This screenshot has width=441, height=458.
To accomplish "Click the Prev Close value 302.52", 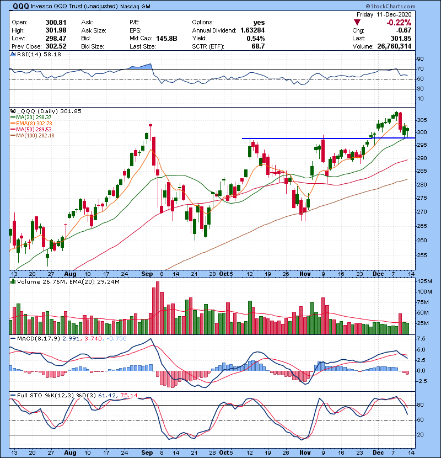I will [56, 46].
